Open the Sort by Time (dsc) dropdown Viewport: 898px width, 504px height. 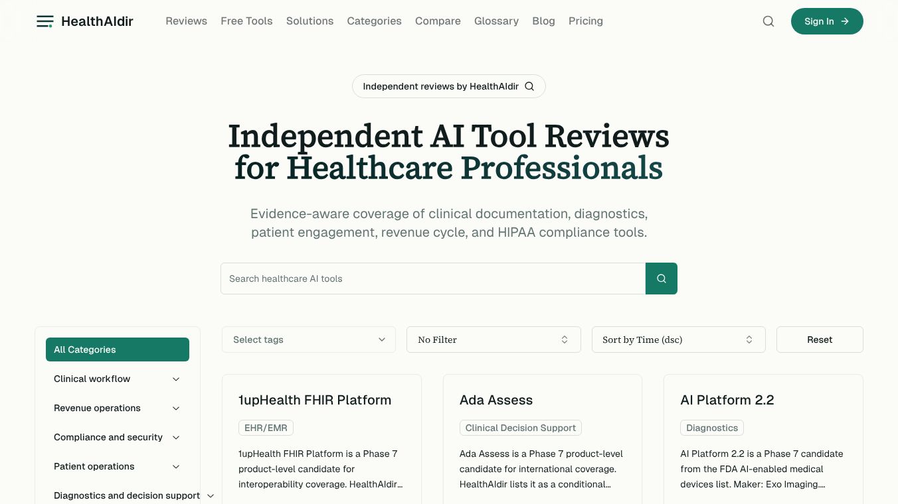pyautogui.click(x=678, y=340)
